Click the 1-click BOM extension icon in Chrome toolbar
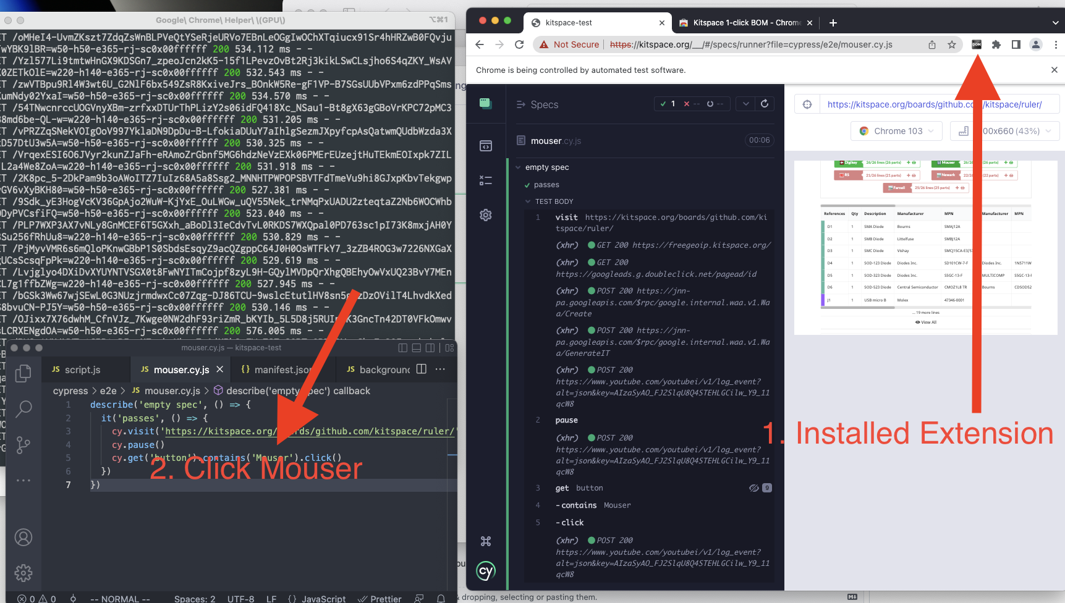The image size is (1065, 603). pyautogui.click(x=977, y=44)
